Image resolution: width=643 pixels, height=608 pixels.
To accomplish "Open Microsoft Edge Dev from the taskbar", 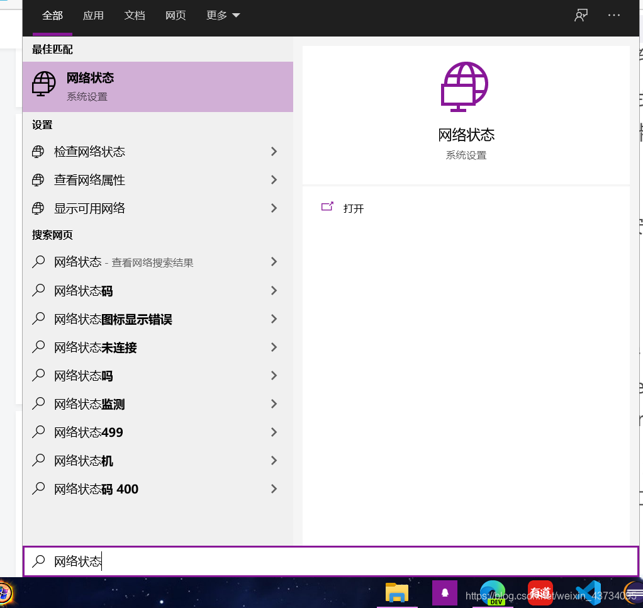I will [493, 593].
